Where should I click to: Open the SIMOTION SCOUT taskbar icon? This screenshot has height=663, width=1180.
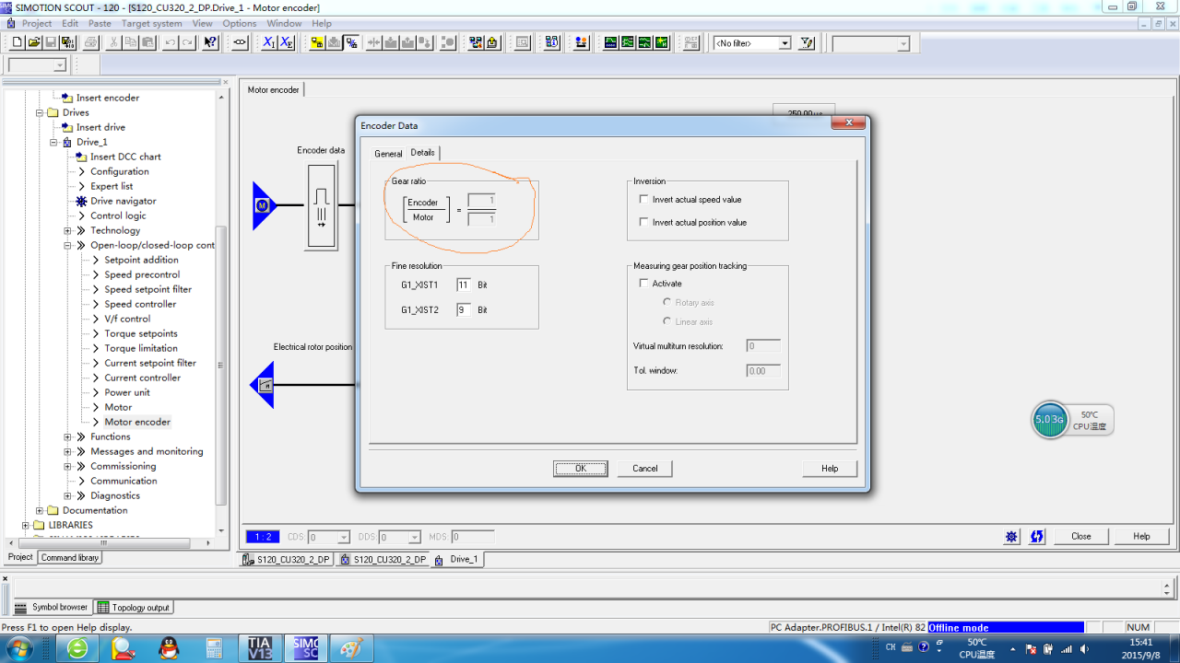point(304,648)
